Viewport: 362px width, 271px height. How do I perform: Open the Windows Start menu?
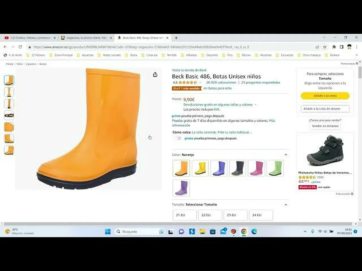tap(108, 232)
